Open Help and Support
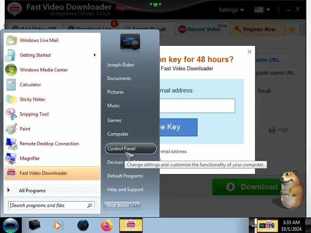This screenshot has height=233, width=311. tap(125, 190)
